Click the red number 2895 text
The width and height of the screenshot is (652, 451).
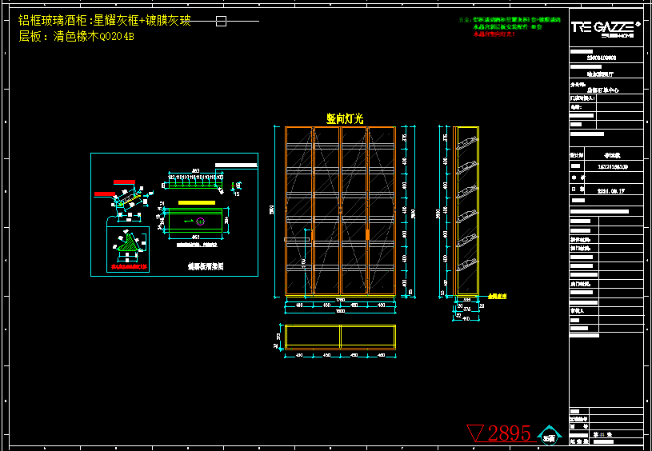(x=510, y=433)
